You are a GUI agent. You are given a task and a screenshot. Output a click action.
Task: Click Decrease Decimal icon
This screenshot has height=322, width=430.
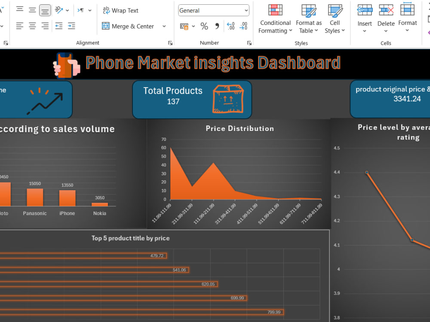click(x=243, y=26)
